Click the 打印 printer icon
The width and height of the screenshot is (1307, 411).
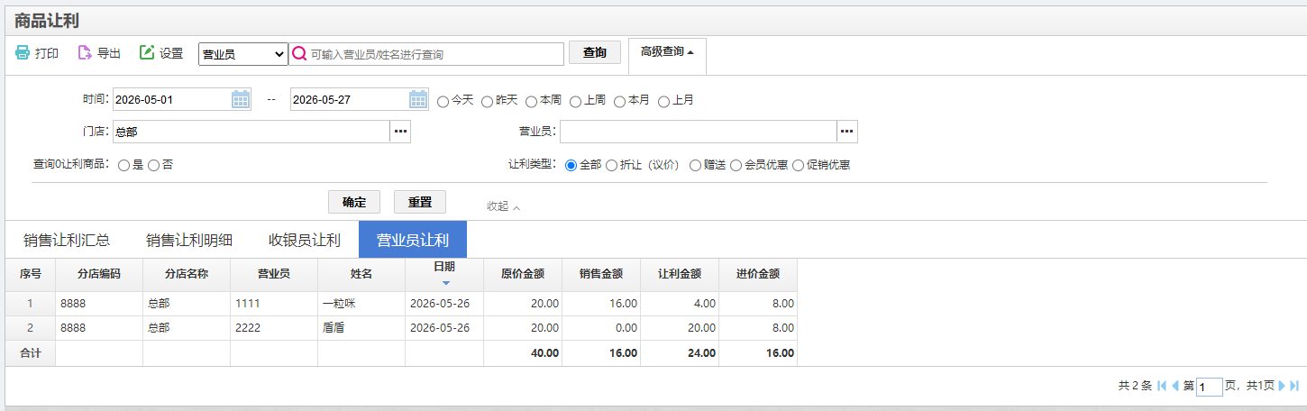pyautogui.click(x=23, y=53)
